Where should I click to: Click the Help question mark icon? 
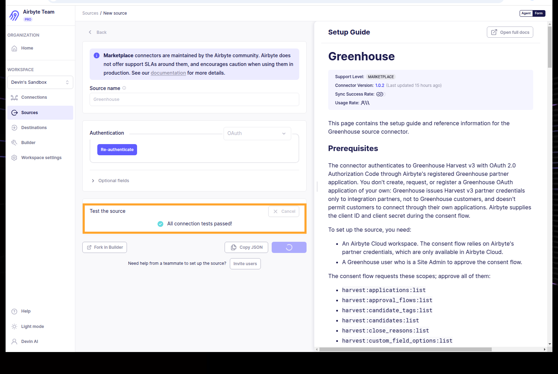(x=14, y=312)
